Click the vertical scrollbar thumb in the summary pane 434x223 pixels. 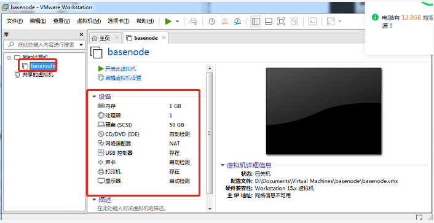click(210, 133)
